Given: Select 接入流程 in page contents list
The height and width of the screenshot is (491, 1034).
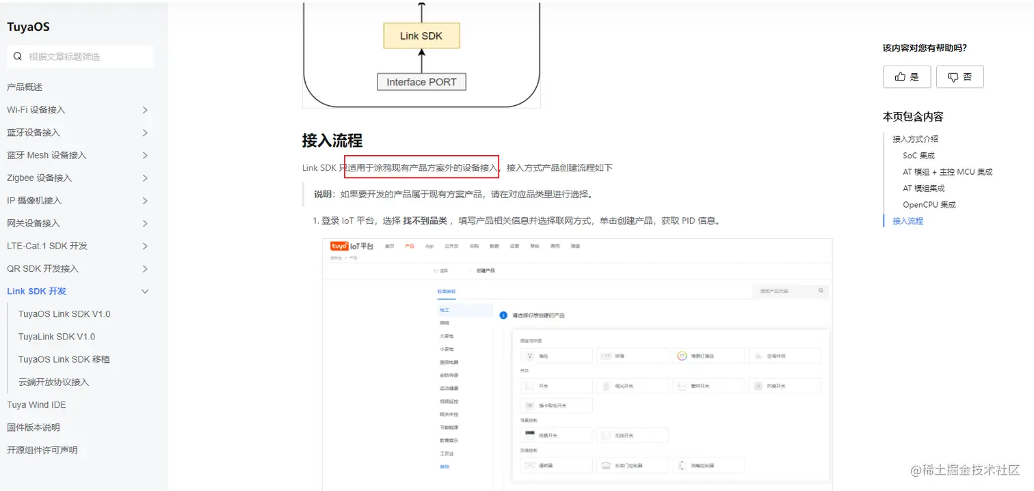Looking at the screenshot, I should [907, 221].
